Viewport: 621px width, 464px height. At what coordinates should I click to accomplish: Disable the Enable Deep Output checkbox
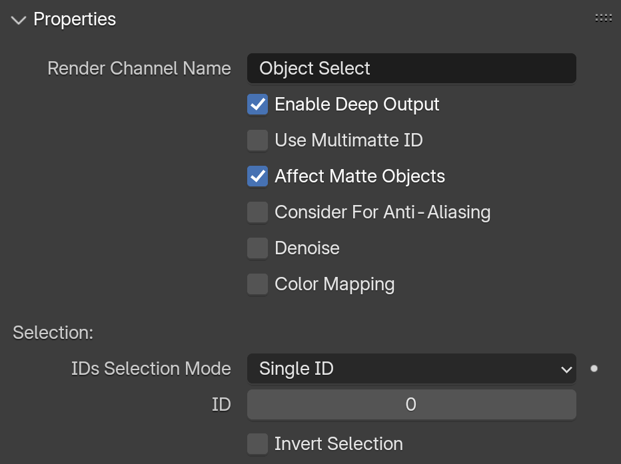257,105
